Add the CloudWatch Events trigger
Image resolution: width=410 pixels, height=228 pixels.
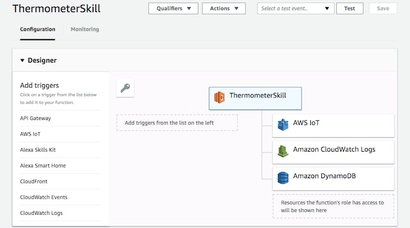coord(60,197)
